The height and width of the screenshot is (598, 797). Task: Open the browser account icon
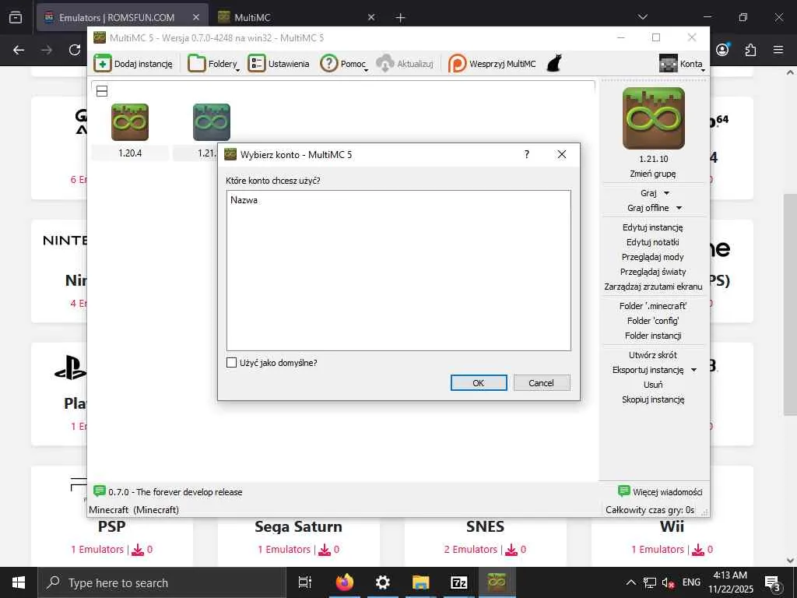[722, 50]
